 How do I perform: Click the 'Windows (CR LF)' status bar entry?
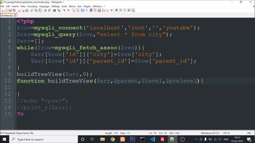(210, 133)
